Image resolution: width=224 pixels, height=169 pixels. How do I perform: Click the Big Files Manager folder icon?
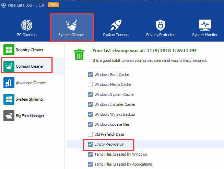9,116
